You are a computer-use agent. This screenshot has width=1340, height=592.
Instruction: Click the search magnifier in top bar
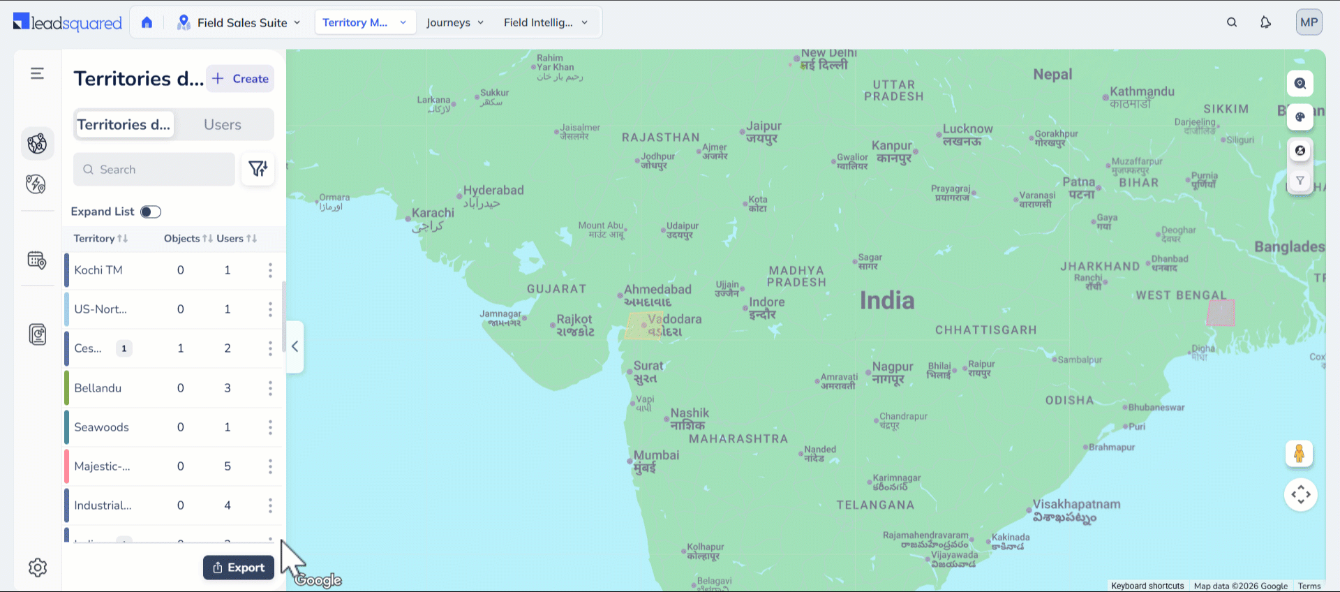(1232, 22)
